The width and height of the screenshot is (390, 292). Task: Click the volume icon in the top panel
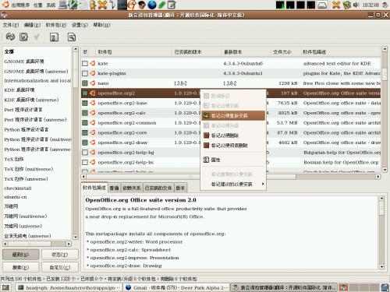[x=356, y=5]
